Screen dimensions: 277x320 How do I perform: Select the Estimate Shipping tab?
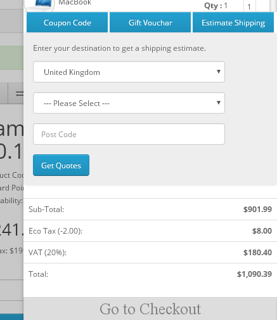point(233,22)
